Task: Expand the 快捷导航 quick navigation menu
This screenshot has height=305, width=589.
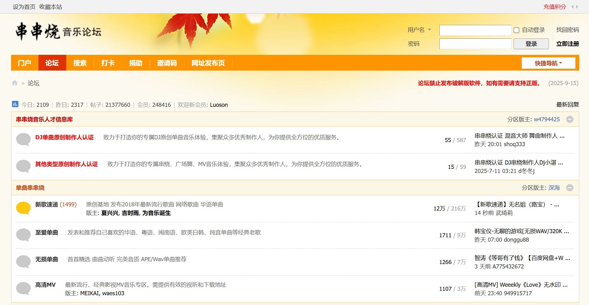Action: (x=548, y=63)
